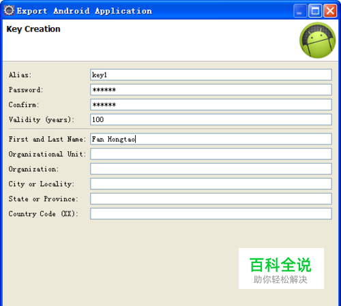Focus the Country Code (XX) field
341x306 pixels.
point(211,214)
